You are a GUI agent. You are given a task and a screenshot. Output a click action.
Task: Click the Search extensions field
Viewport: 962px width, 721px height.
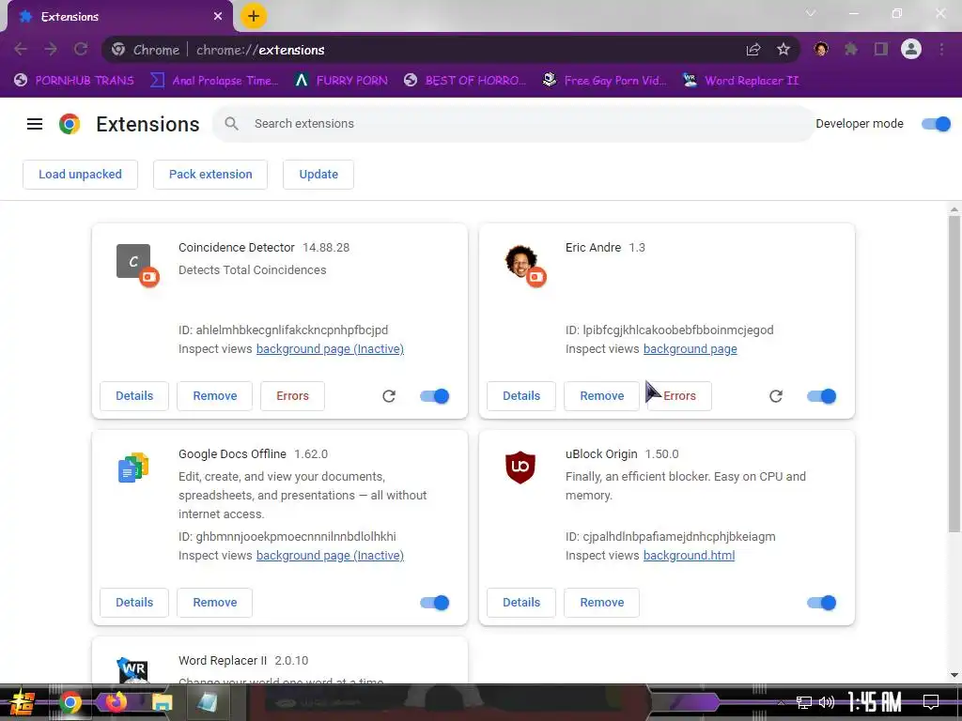coord(514,124)
